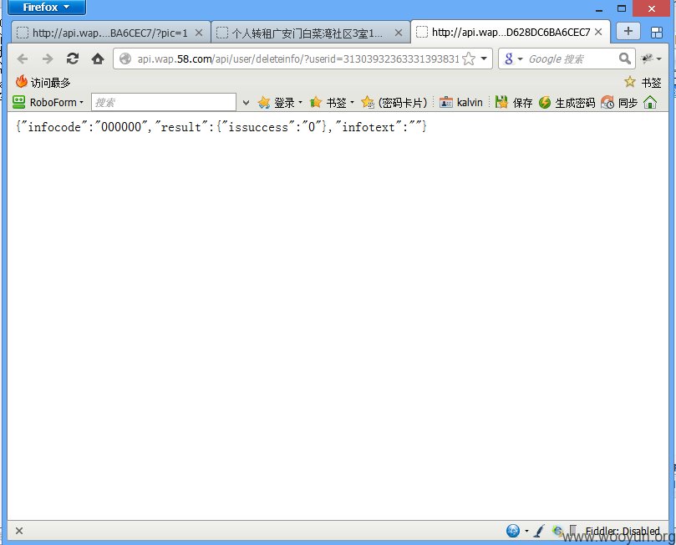This screenshot has width=676, height=545.
Task: Open the add-on icon menu beside search
Action: point(651,59)
